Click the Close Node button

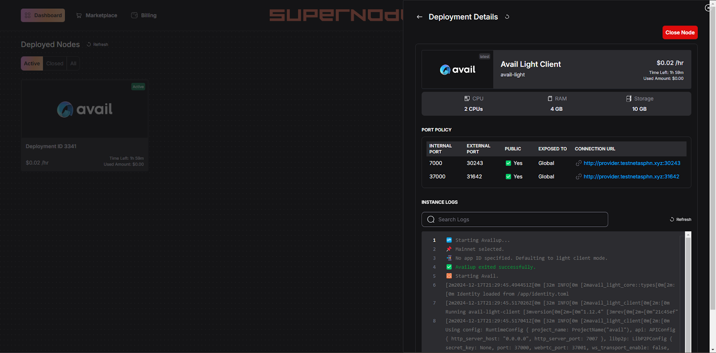click(x=680, y=33)
